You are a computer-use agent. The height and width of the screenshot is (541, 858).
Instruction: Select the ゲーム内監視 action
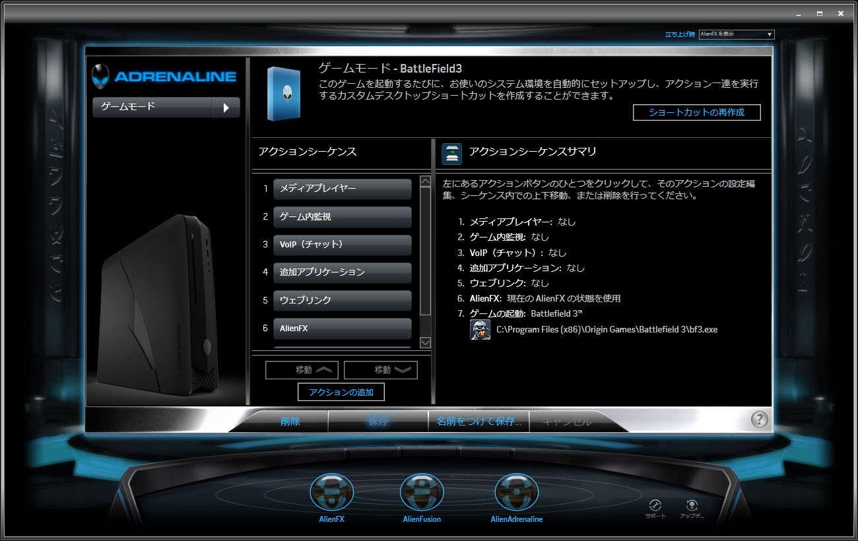click(343, 216)
